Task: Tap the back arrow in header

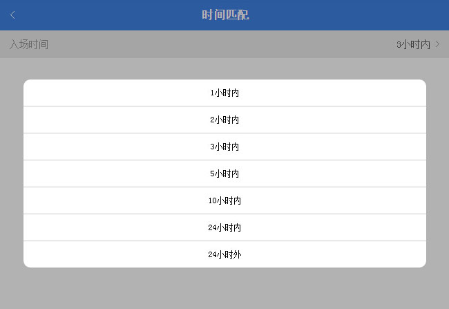Action: (12, 15)
